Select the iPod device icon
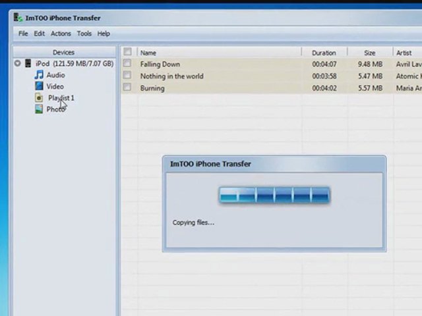 [28, 64]
